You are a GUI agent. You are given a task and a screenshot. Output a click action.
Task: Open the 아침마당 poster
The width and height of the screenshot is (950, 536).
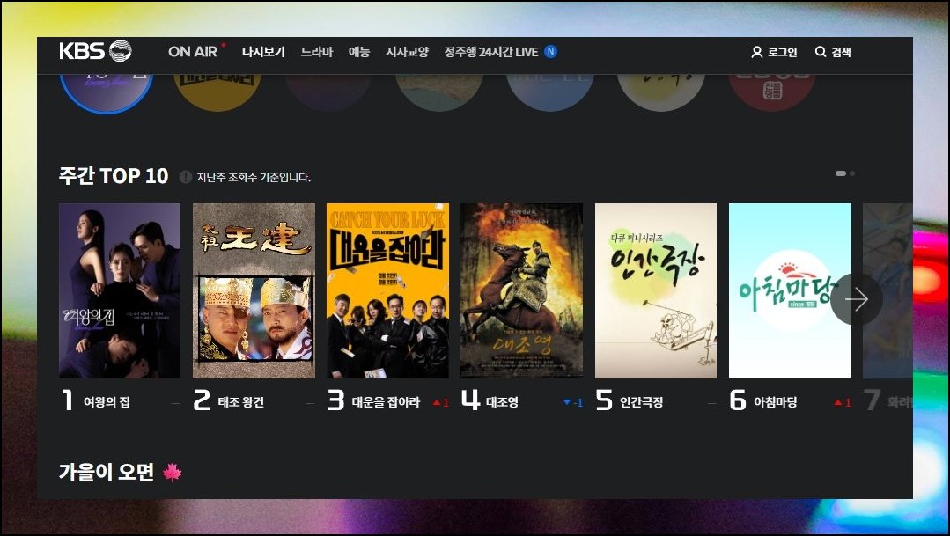tap(790, 290)
